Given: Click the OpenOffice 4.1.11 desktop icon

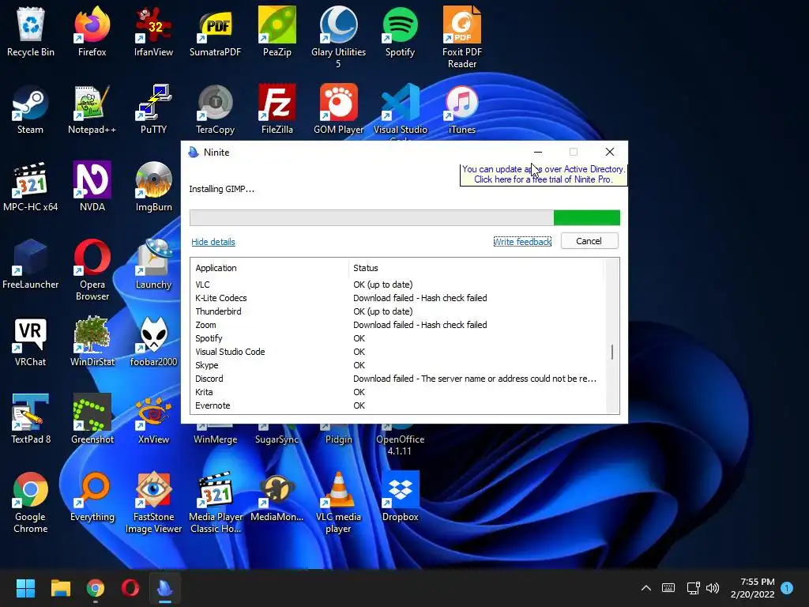Looking at the screenshot, I should 400,441.
